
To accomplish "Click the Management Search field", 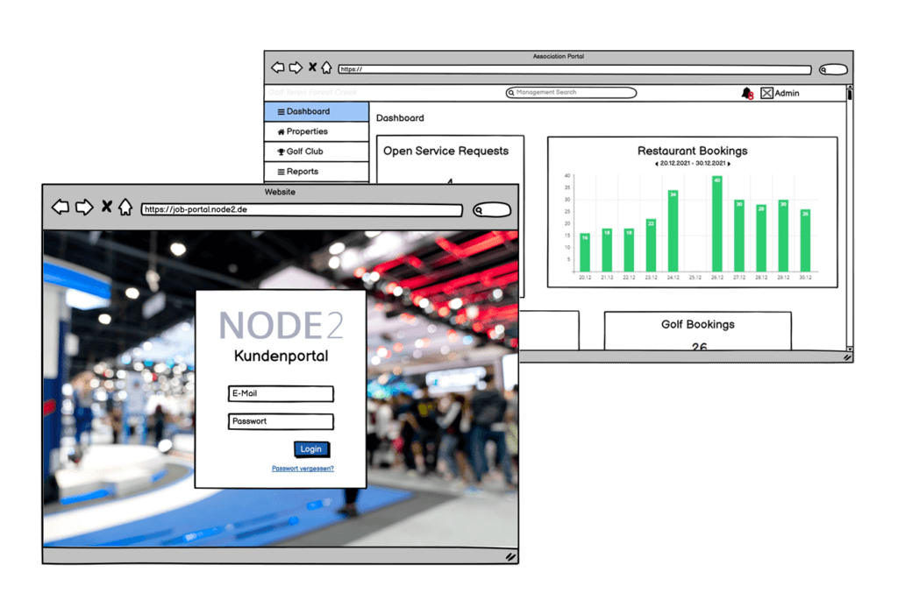I will (x=571, y=93).
